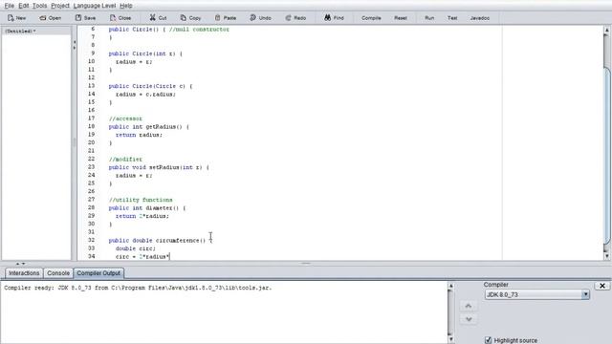Redo the last undone edit
612x344 pixels.
coord(295,18)
